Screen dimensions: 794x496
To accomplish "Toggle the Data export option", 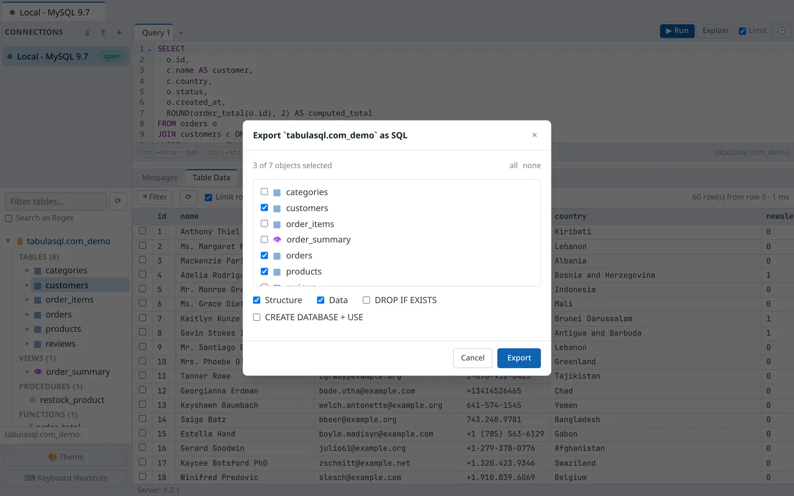I will (320, 300).
